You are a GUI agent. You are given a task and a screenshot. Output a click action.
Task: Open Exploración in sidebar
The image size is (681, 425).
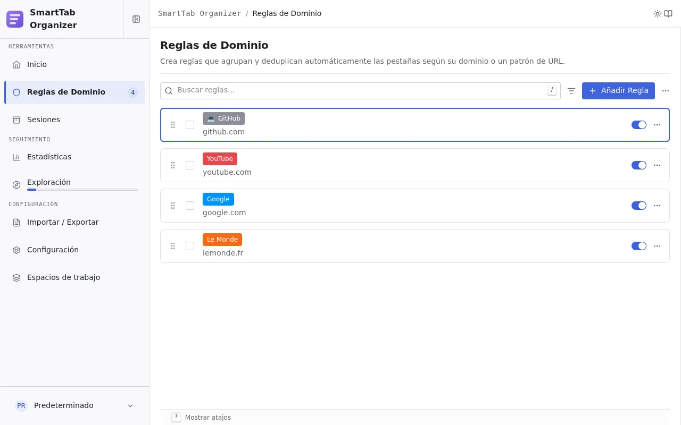(x=74, y=184)
